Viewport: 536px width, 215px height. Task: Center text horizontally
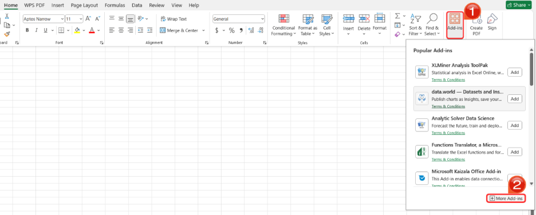(121, 30)
